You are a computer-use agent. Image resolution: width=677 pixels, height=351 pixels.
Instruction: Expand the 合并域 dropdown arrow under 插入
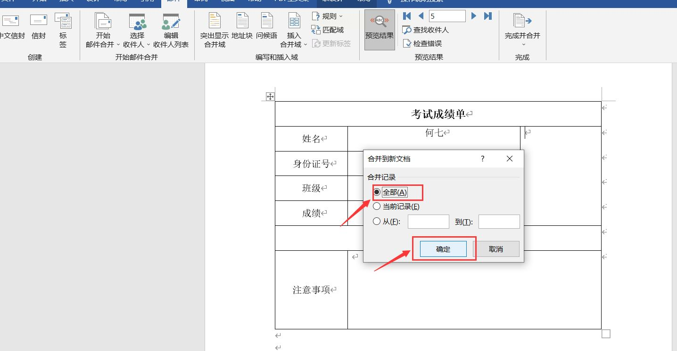pos(305,45)
